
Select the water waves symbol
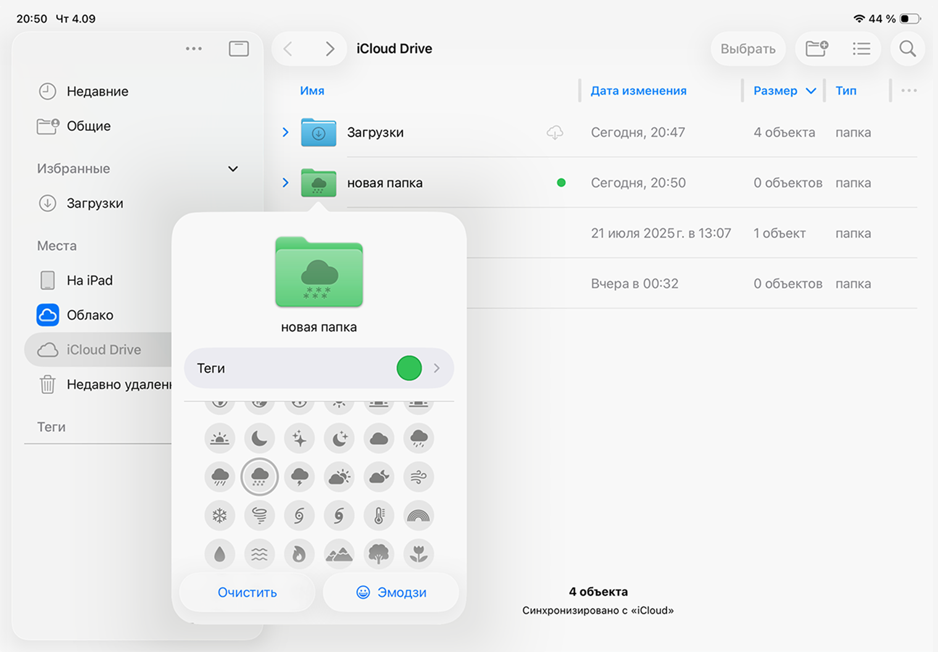click(260, 554)
